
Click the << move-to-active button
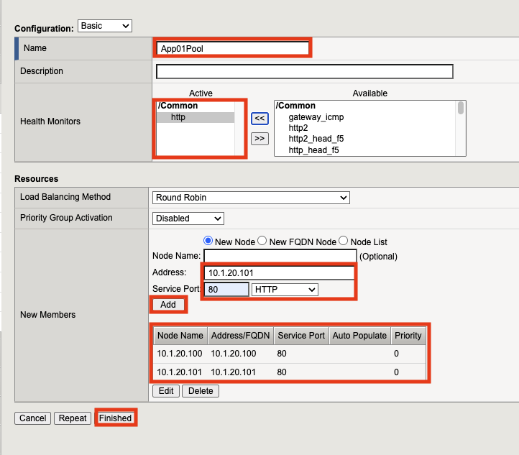pos(259,119)
